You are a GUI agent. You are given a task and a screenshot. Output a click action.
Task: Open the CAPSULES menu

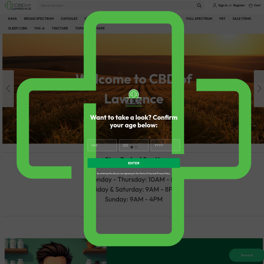(69, 19)
